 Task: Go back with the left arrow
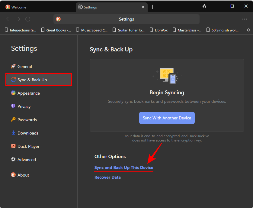[x=8, y=19]
